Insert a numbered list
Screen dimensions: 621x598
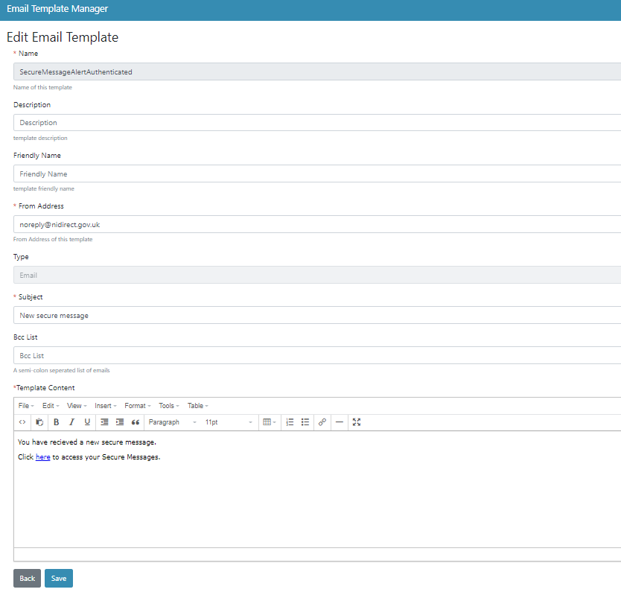[290, 422]
